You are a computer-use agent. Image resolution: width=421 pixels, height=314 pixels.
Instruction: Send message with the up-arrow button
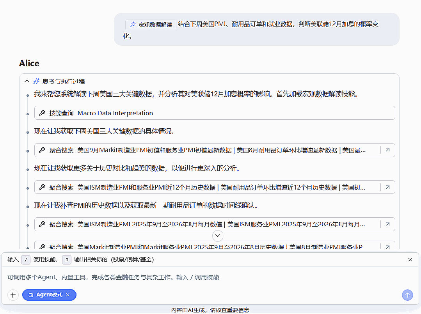407,295
